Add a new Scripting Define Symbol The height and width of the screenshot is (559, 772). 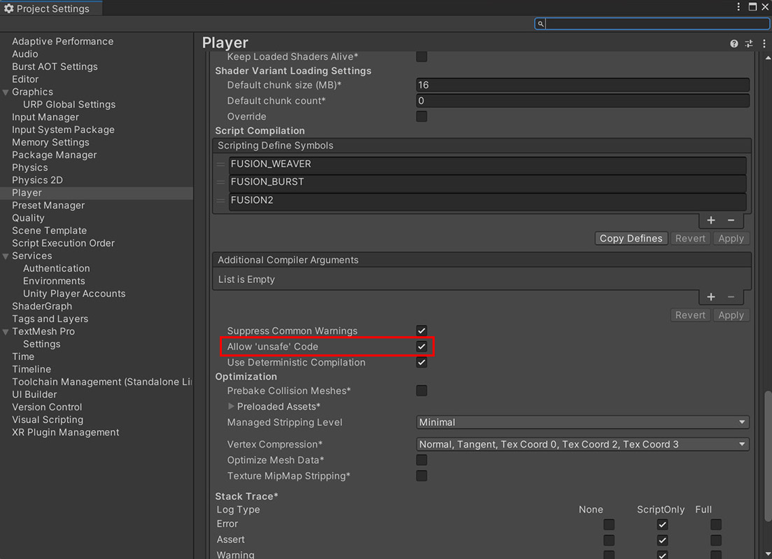[x=711, y=220]
